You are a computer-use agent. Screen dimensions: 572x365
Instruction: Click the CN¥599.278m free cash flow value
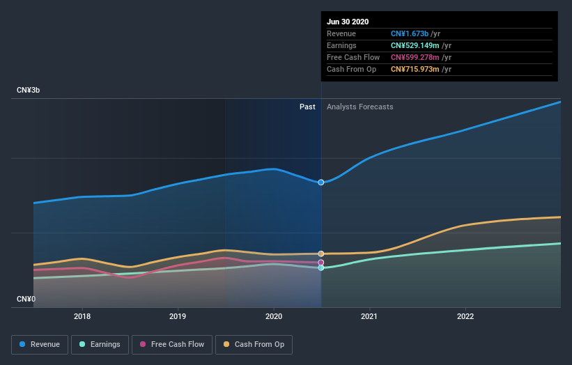(415, 57)
